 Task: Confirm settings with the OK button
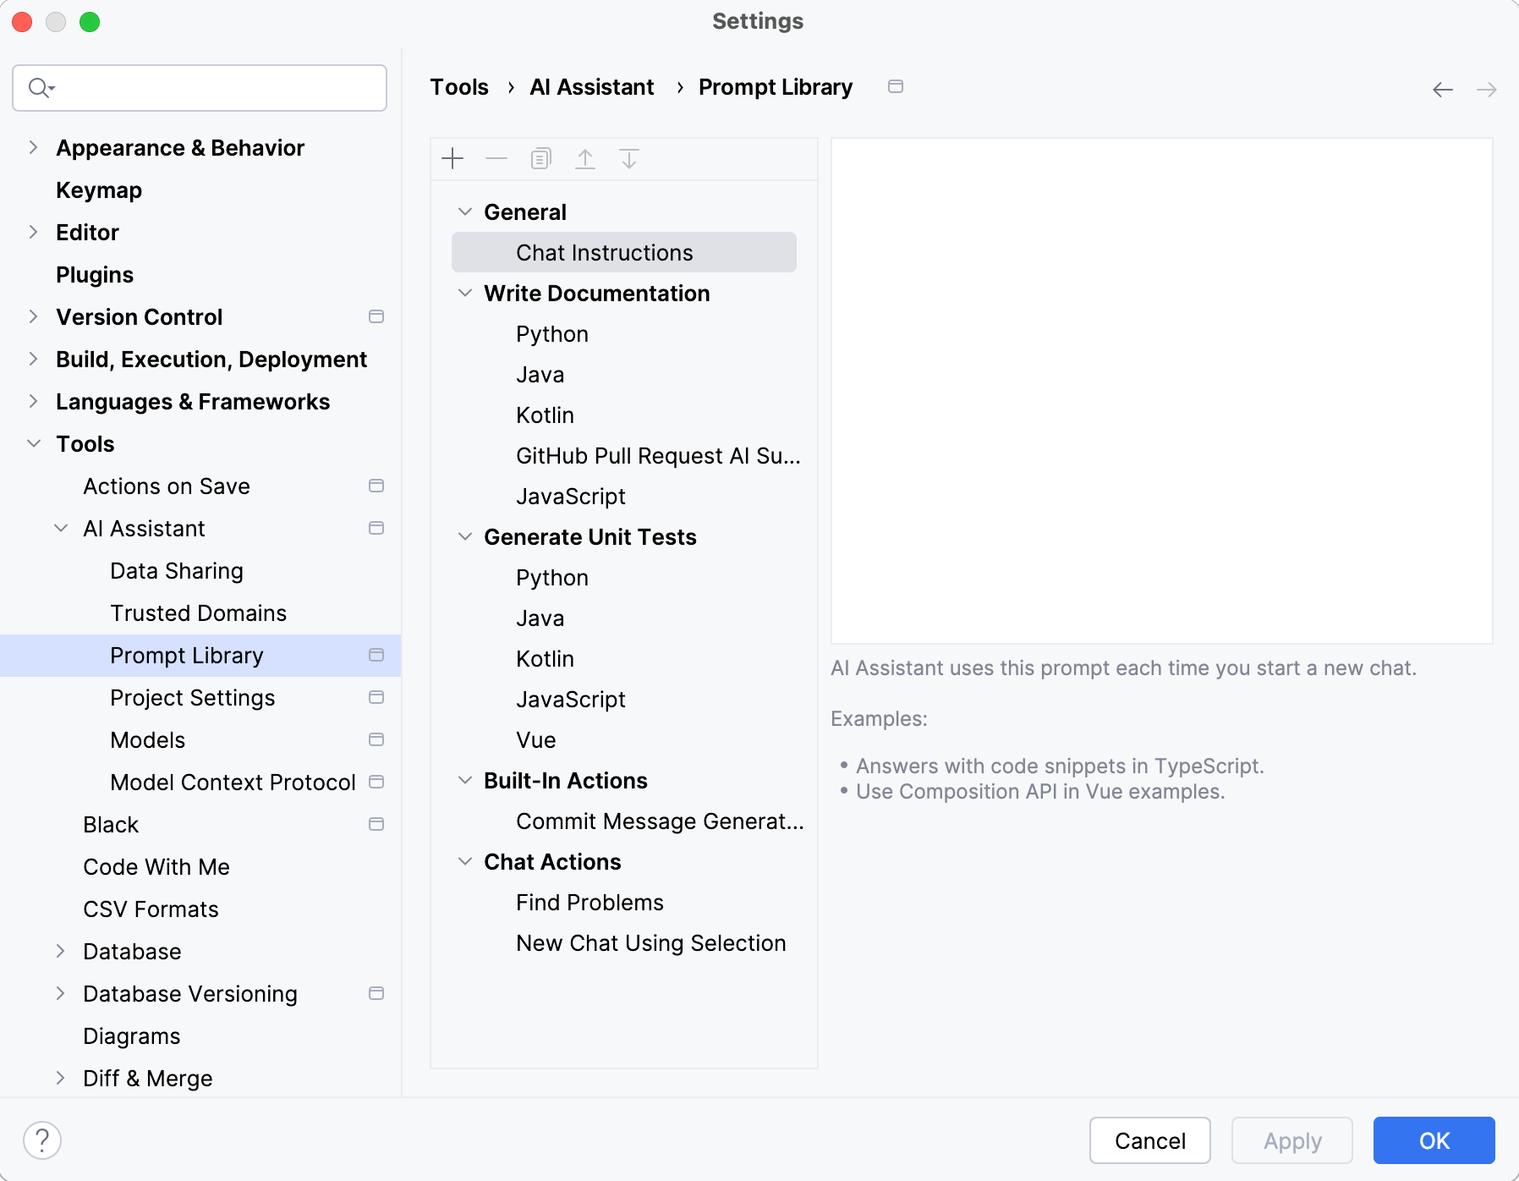(1434, 1140)
